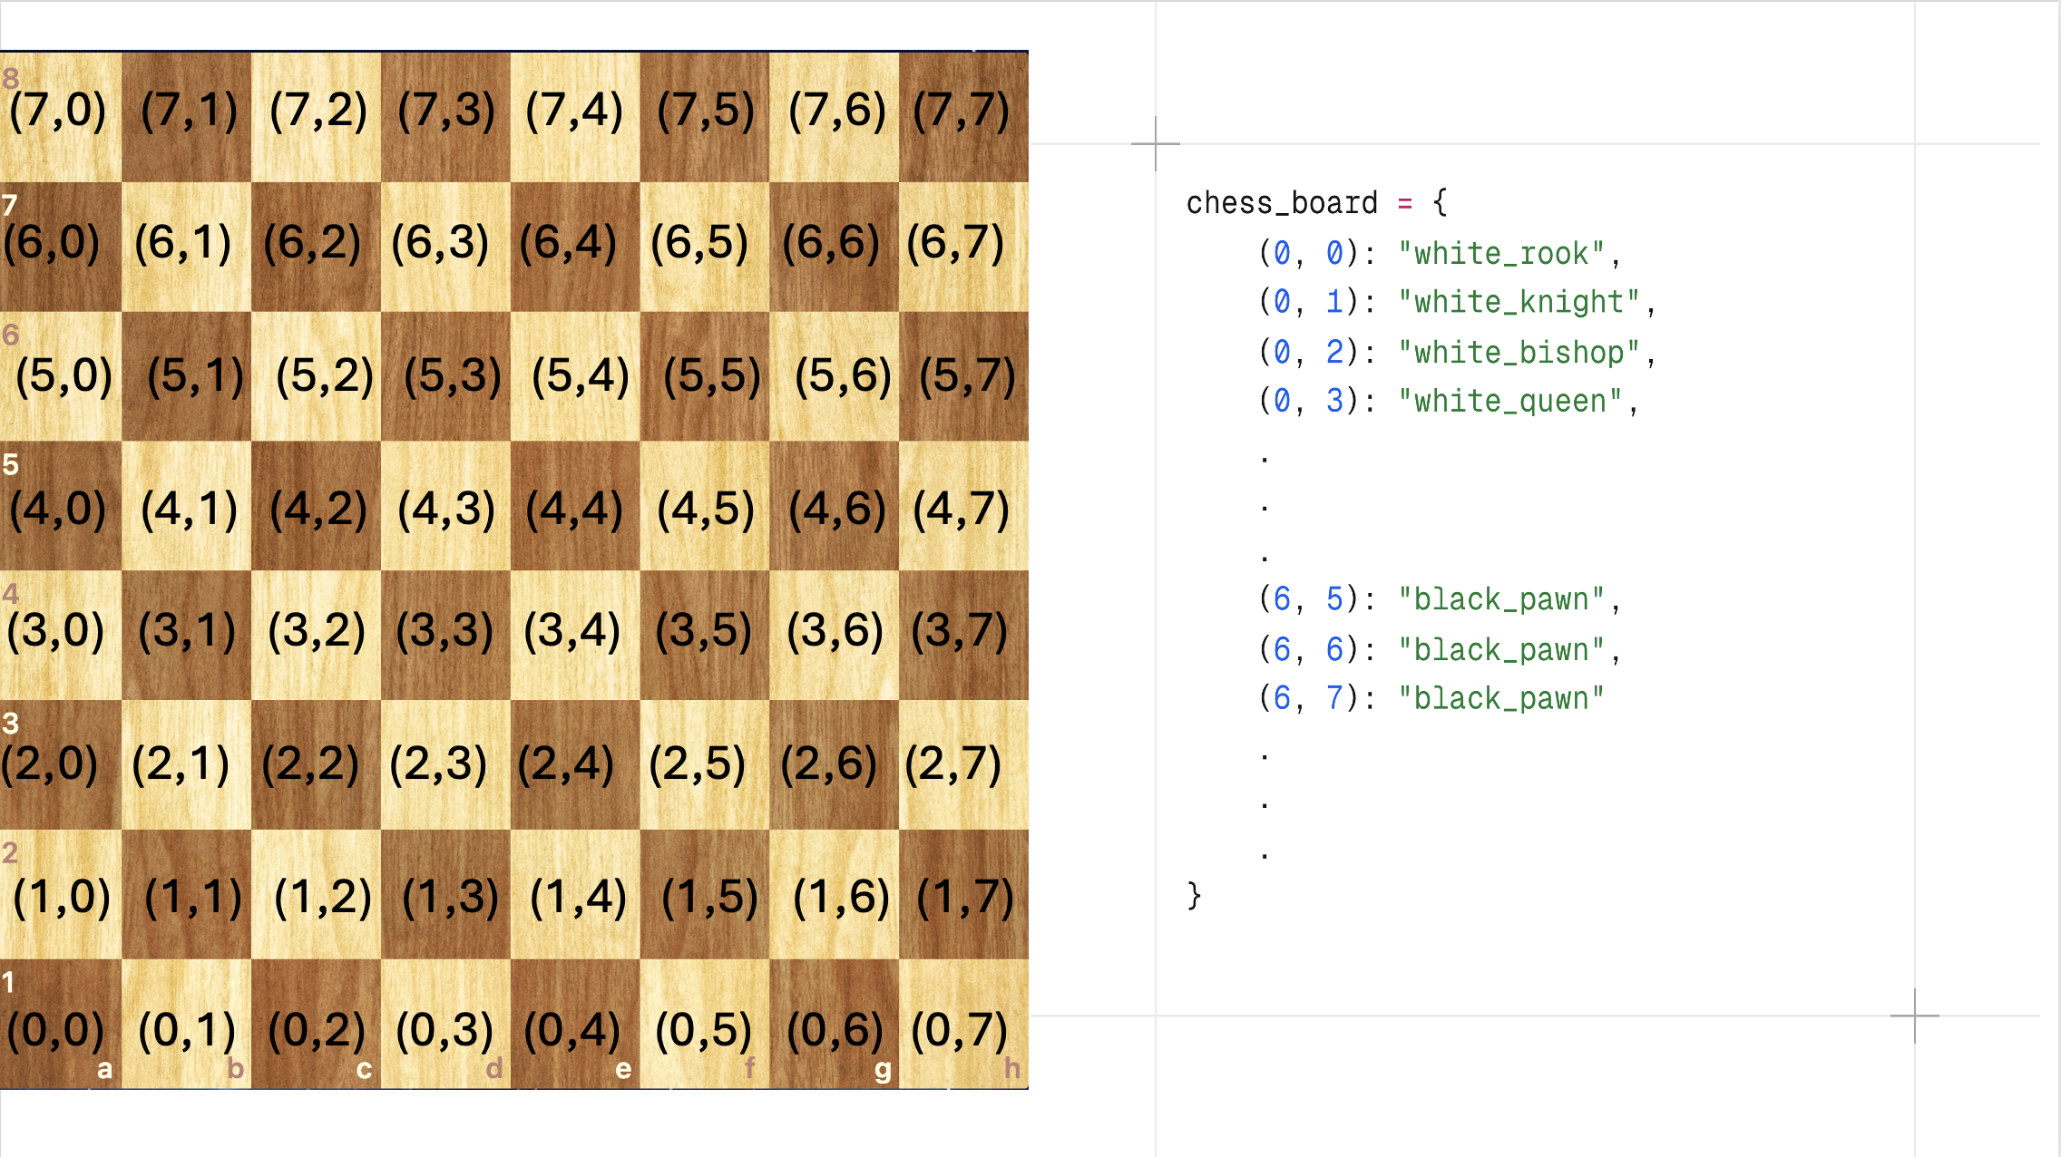Click the closing curly brace of the dictionary

click(x=1194, y=895)
